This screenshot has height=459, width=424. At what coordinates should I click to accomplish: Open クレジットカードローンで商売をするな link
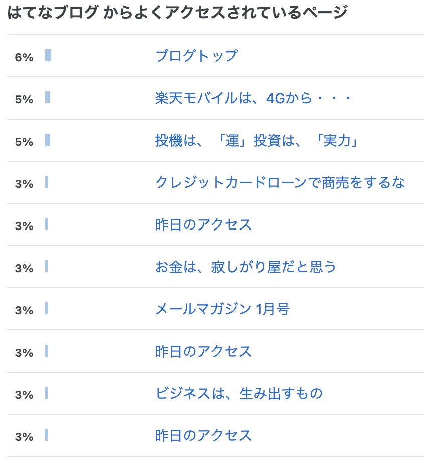[280, 182]
